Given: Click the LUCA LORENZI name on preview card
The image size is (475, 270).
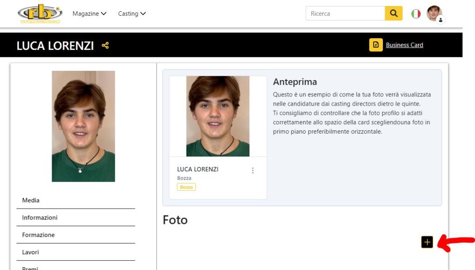Looking at the screenshot, I should 198,169.
